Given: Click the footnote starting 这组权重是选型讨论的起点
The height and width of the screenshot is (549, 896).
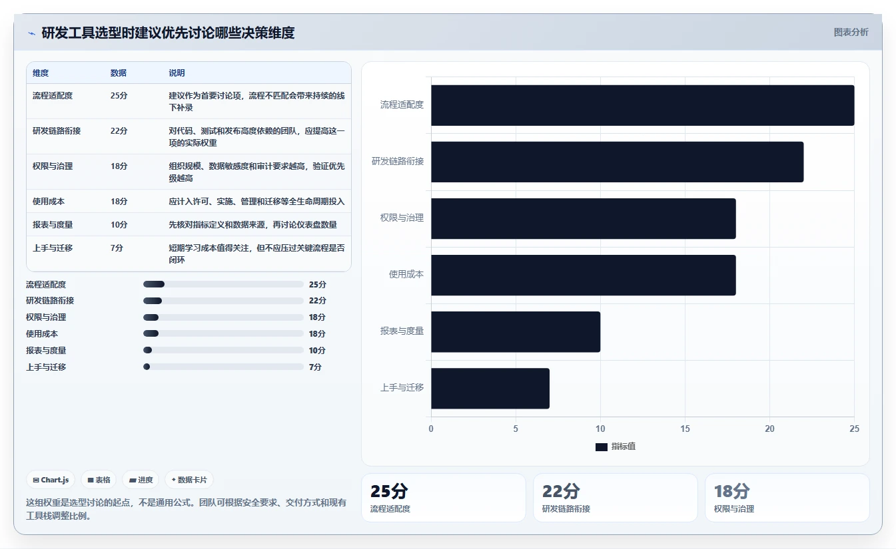Looking at the screenshot, I should pos(186,509).
